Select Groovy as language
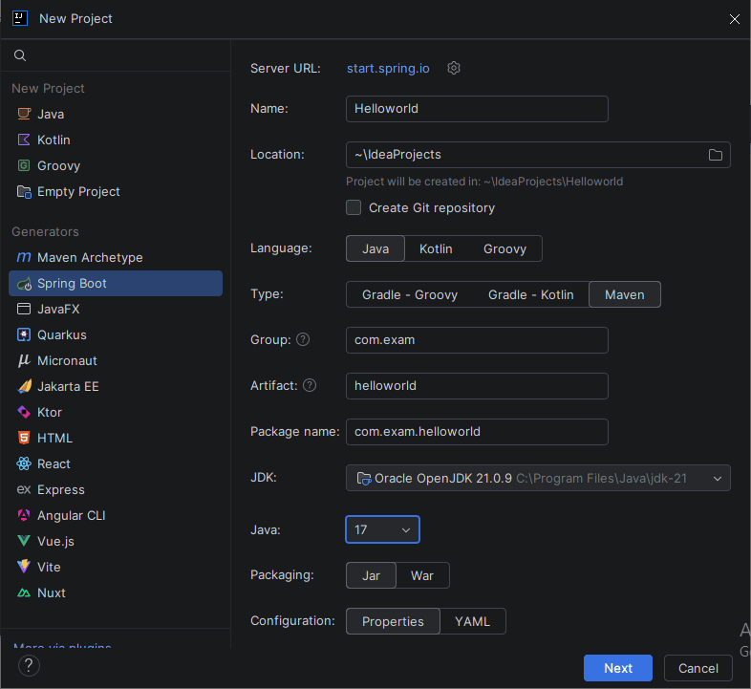The width and height of the screenshot is (751, 689). coord(504,248)
